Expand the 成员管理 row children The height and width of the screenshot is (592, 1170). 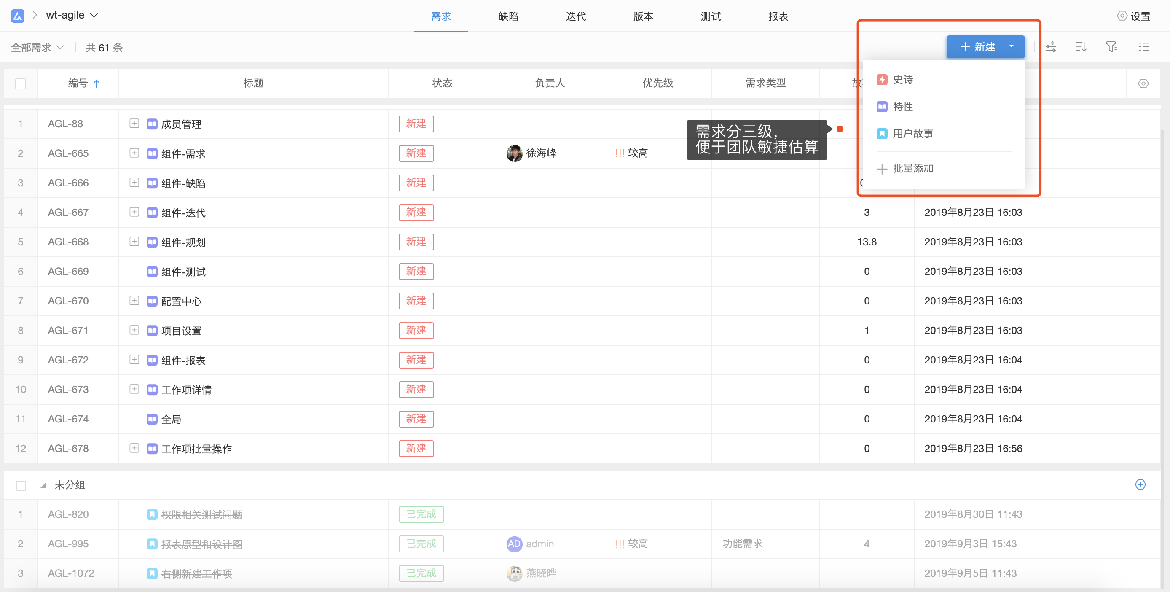[134, 124]
